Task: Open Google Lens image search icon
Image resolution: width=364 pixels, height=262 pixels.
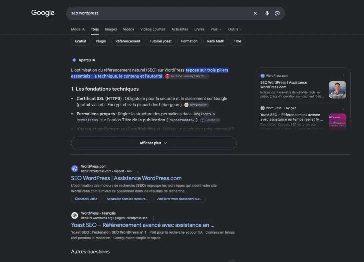Action: (277, 13)
